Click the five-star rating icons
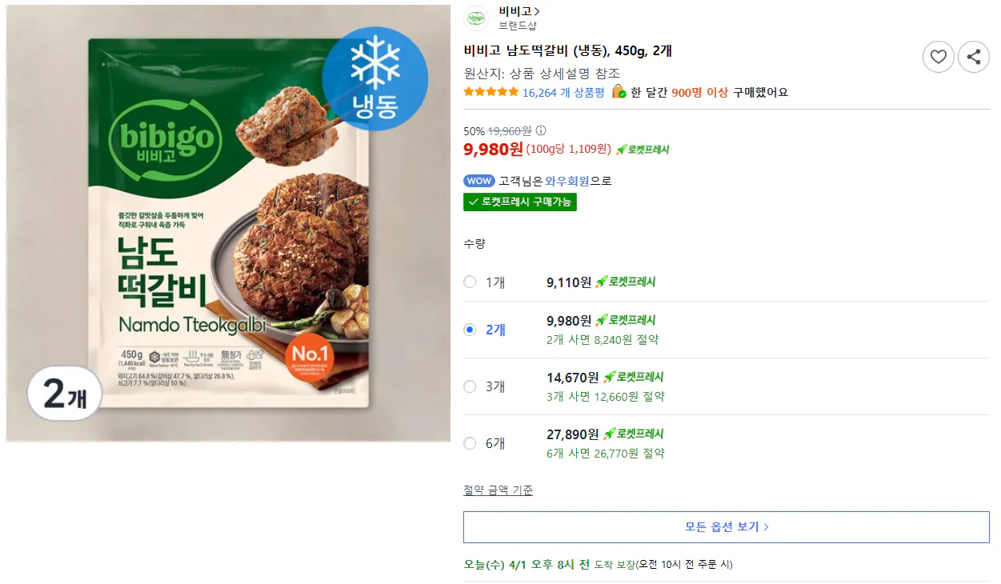 [x=484, y=92]
